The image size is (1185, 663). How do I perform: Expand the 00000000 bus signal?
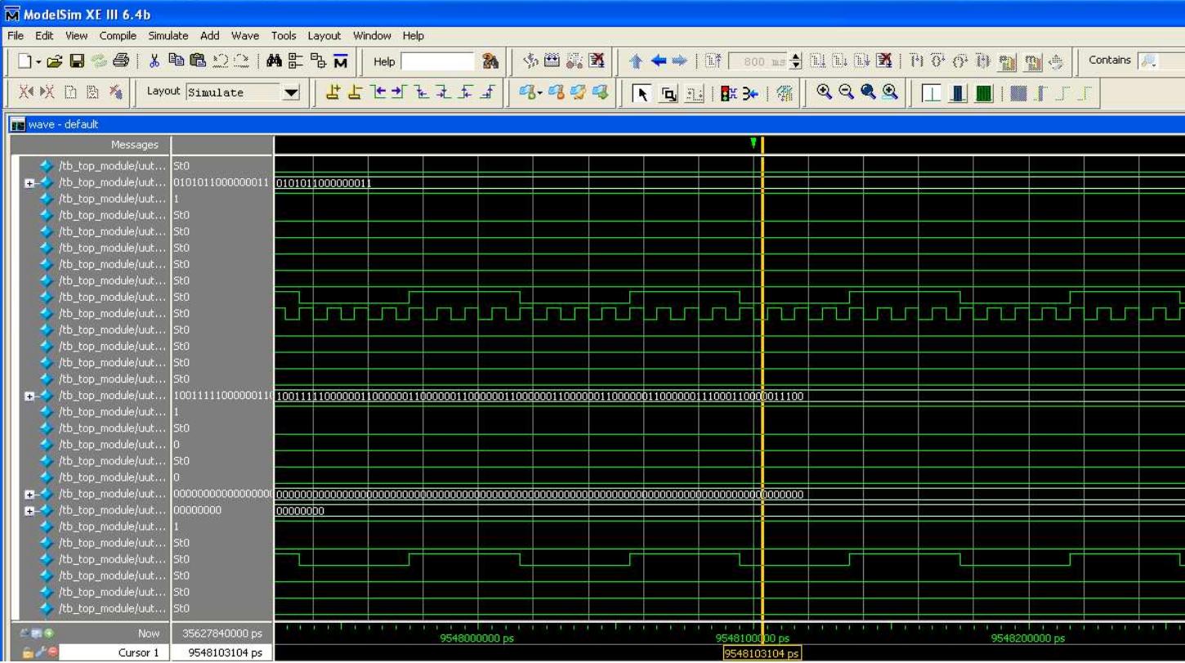coord(29,511)
